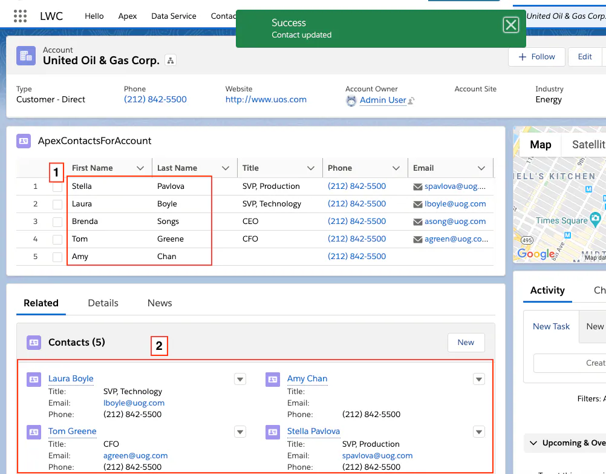606x474 pixels.
Task: Switch to the Details tab
Action: pos(102,303)
